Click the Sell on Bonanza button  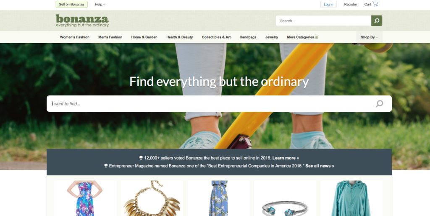coord(71,4)
